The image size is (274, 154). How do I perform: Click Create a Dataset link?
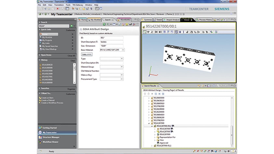[x=48, y=100]
